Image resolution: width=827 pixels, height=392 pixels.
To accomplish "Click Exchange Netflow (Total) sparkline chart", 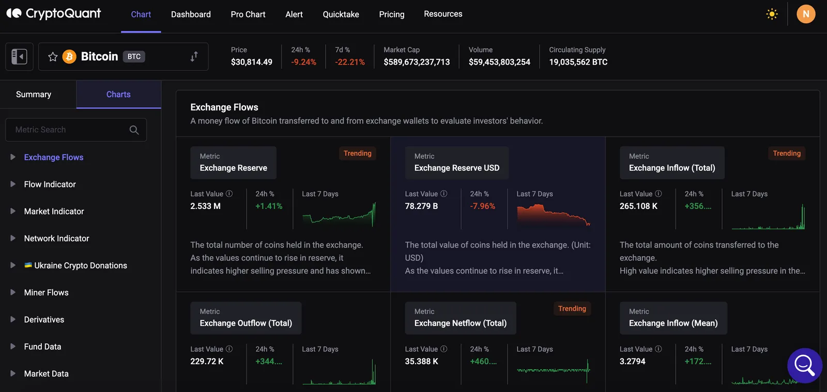I will coord(554,370).
